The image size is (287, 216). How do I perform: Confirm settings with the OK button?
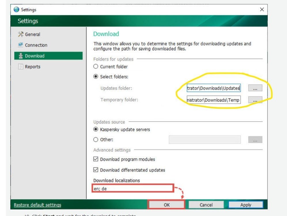[x=167, y=205]
